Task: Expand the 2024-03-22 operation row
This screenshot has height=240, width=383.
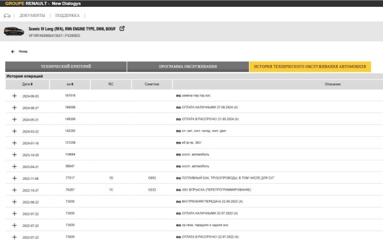Action: [14, 131]
